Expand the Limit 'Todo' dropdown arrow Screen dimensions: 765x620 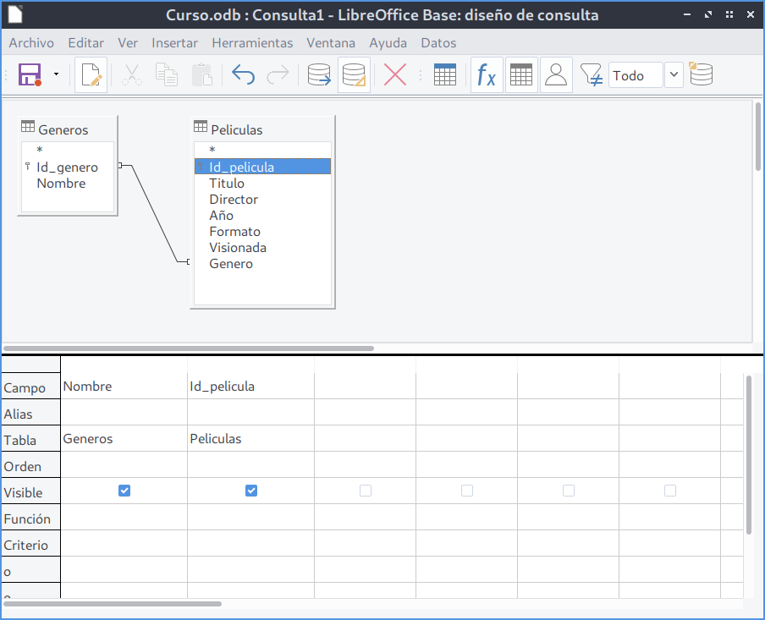674,75
